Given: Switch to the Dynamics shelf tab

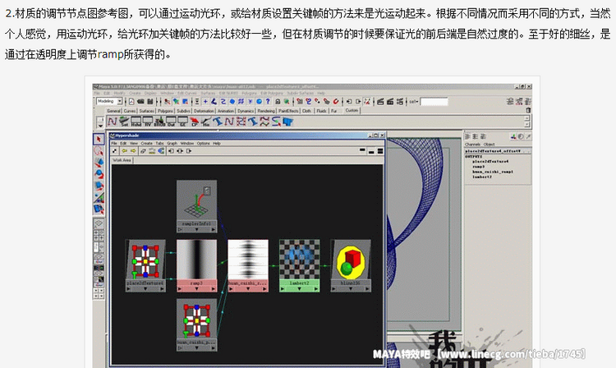Looking at the screenshot, I should pos(246,111).
